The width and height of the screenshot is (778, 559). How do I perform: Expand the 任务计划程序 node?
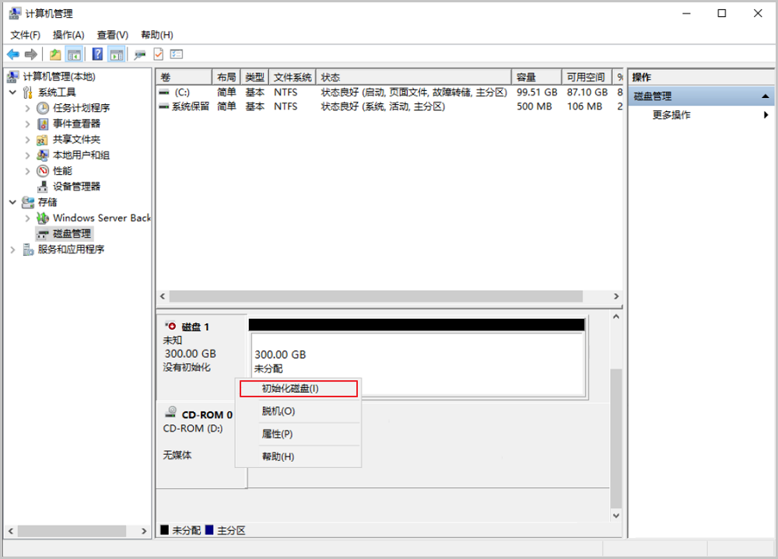[x=29, y=108]
